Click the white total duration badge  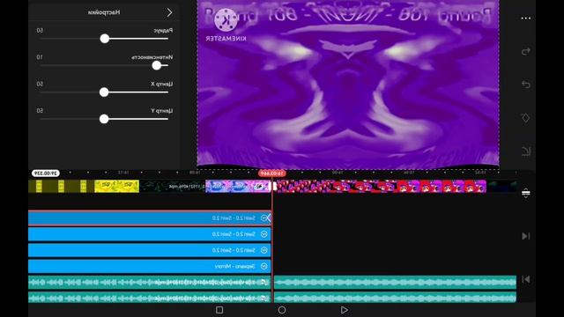coord(46,173)
